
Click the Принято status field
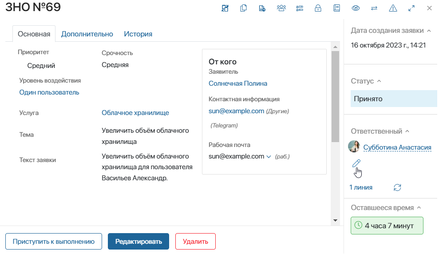[394, 99]
